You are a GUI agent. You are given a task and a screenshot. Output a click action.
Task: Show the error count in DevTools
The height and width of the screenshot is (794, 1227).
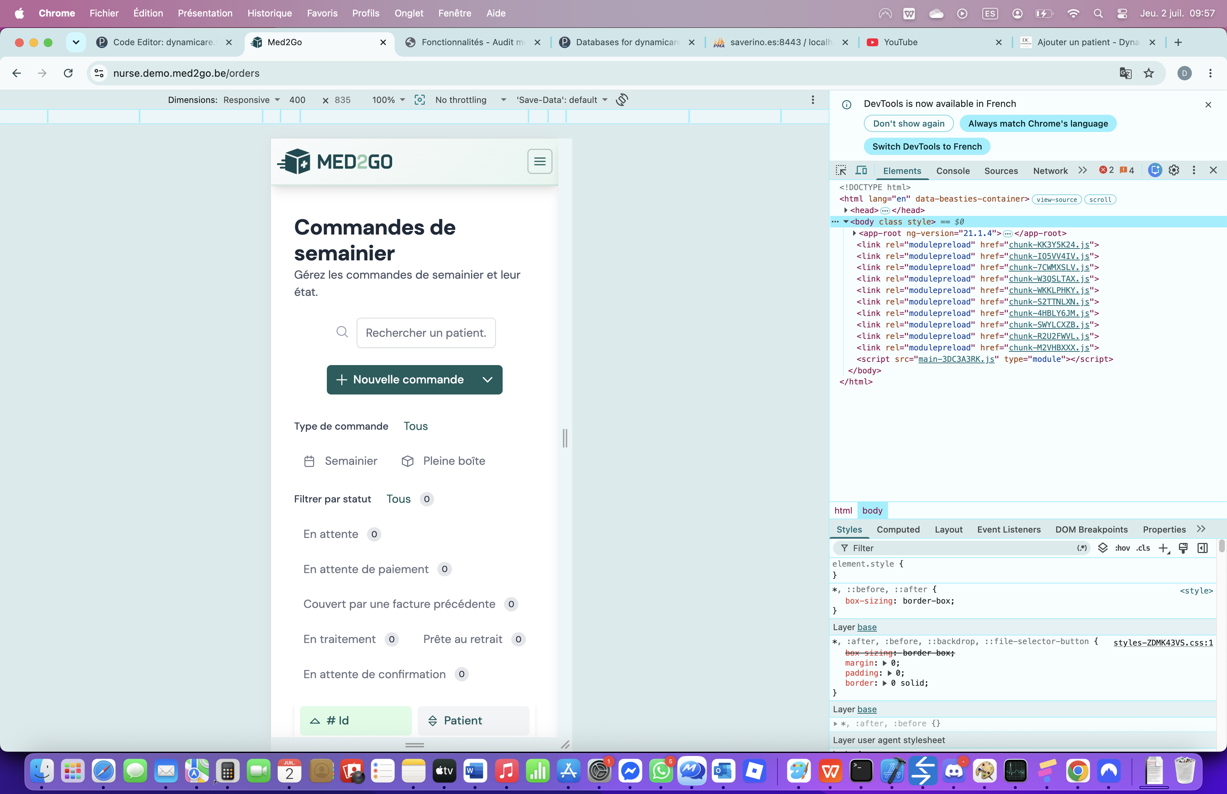[x=1106, y=170]
